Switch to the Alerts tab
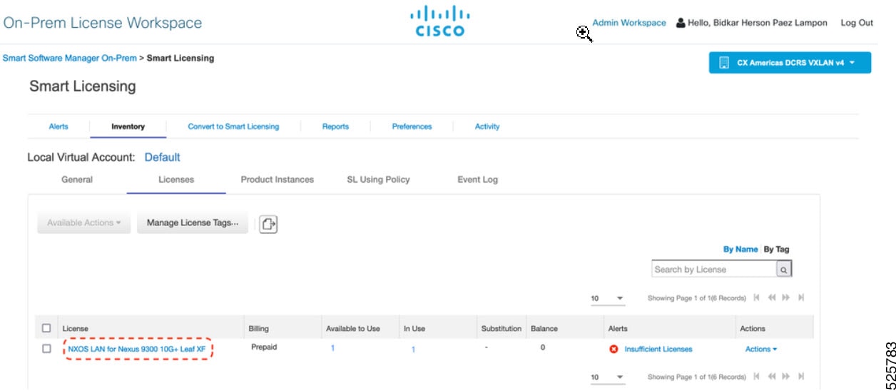The width and height of the screenshot is (896, 391). tap(58, 126)
